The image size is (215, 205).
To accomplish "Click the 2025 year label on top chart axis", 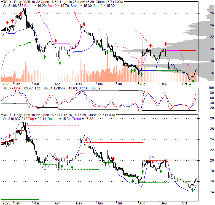I will pos(6,84).
